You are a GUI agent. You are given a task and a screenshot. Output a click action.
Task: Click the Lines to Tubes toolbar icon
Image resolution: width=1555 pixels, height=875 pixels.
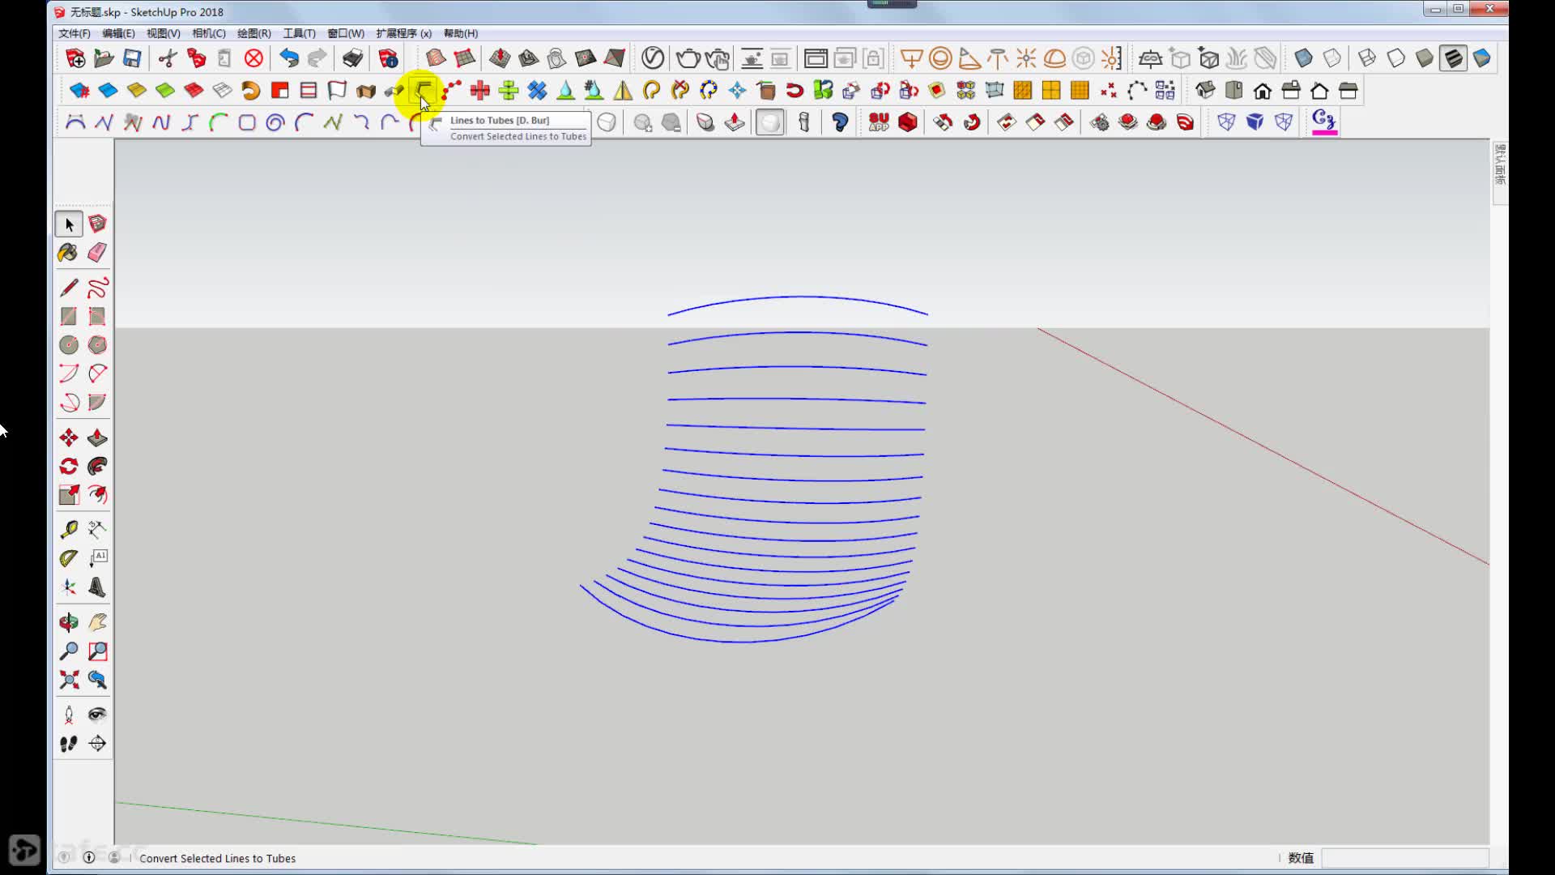point(424,91)
